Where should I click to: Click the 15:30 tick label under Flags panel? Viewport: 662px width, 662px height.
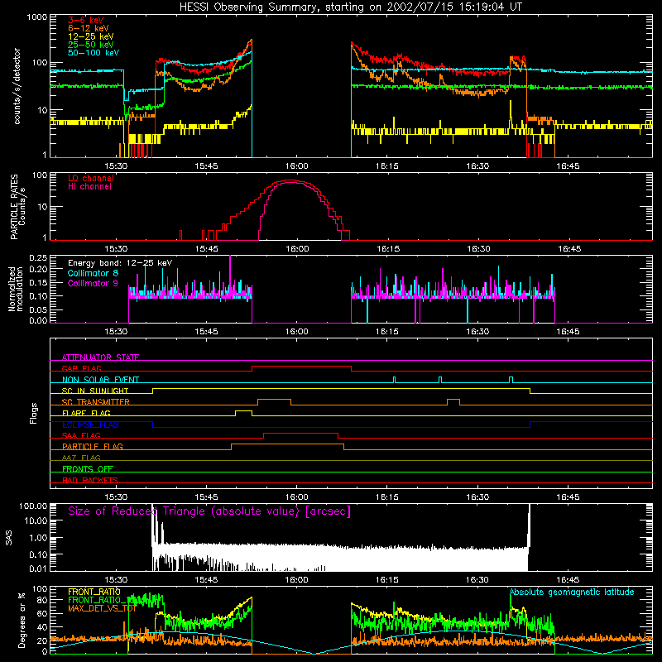click(116, 497)
